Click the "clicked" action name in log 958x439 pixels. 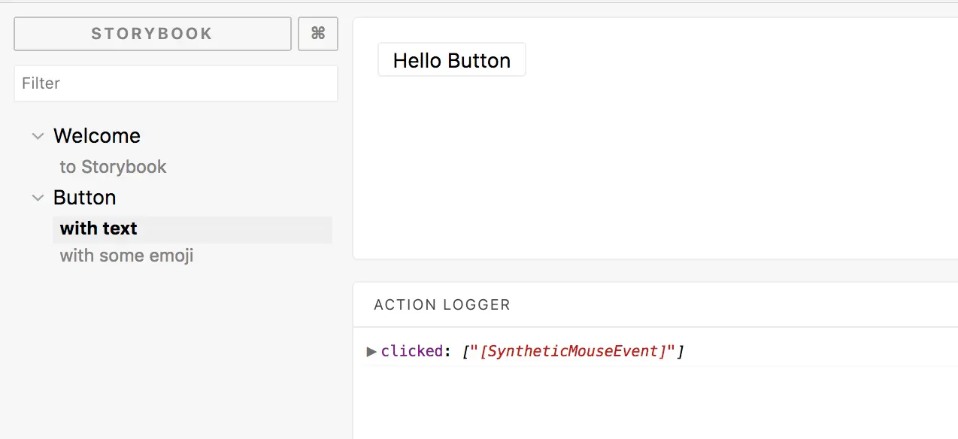[410, 351]
